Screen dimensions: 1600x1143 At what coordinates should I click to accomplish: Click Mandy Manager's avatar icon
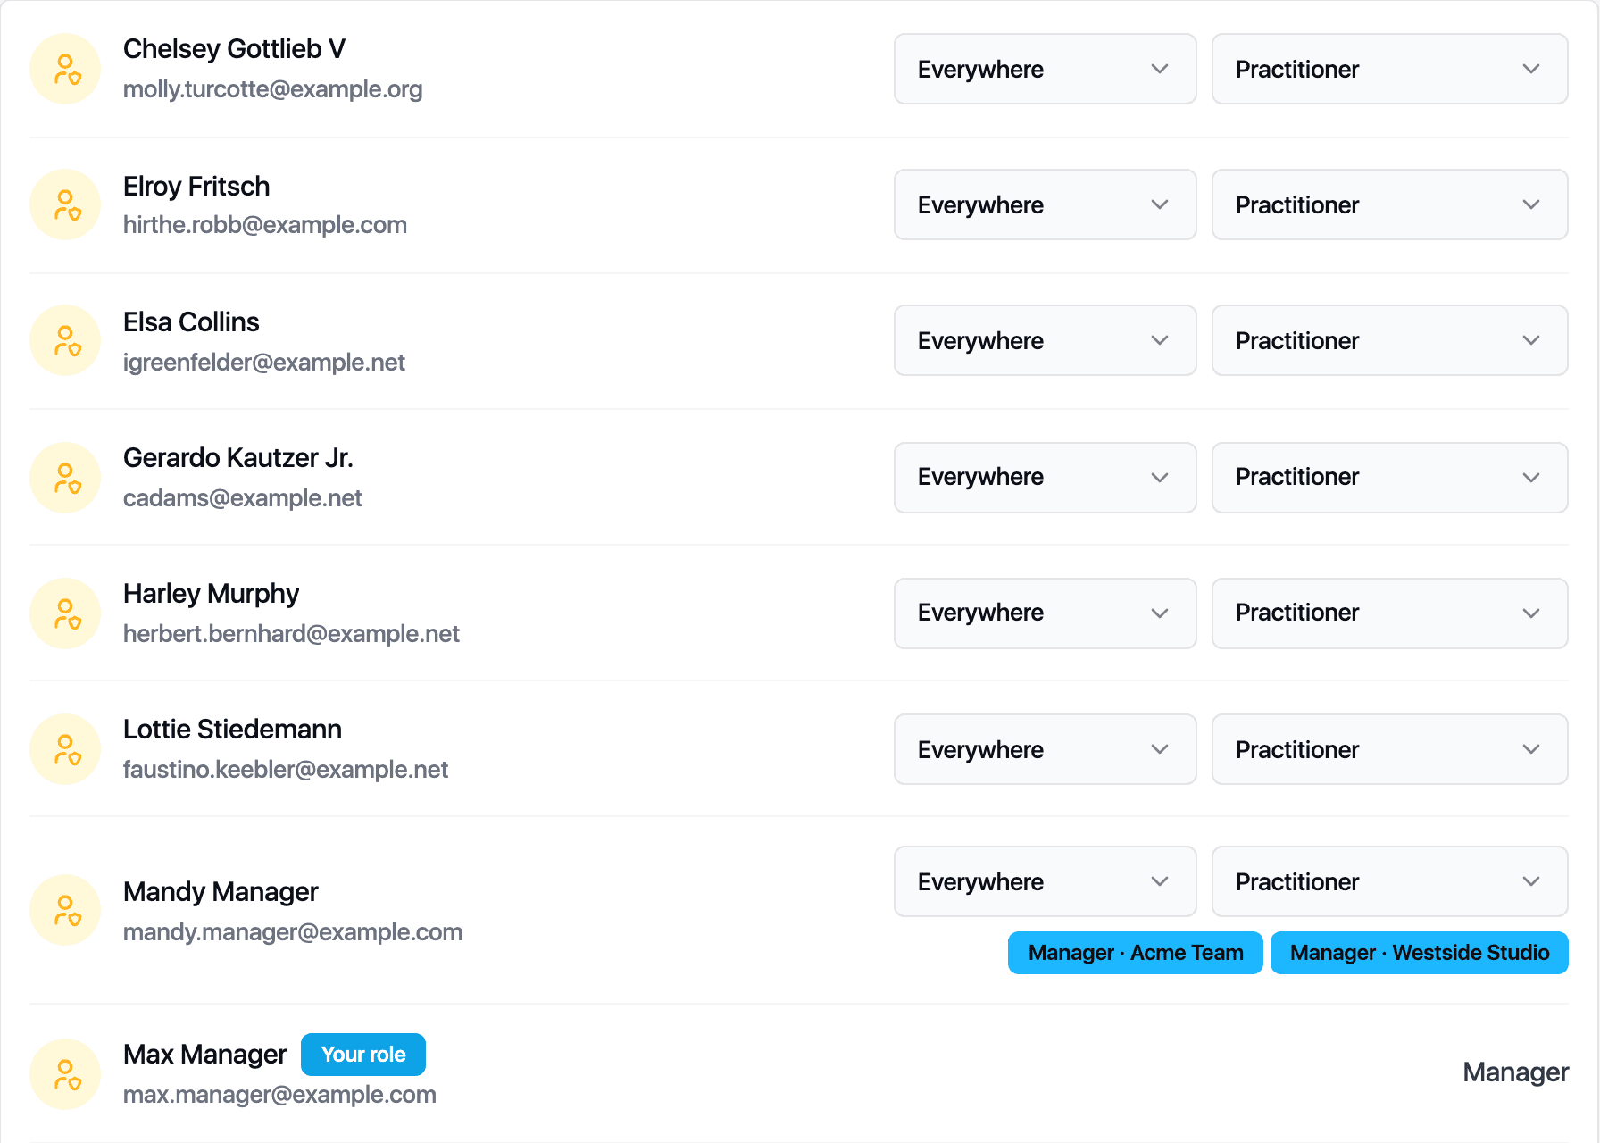(65, 910)
